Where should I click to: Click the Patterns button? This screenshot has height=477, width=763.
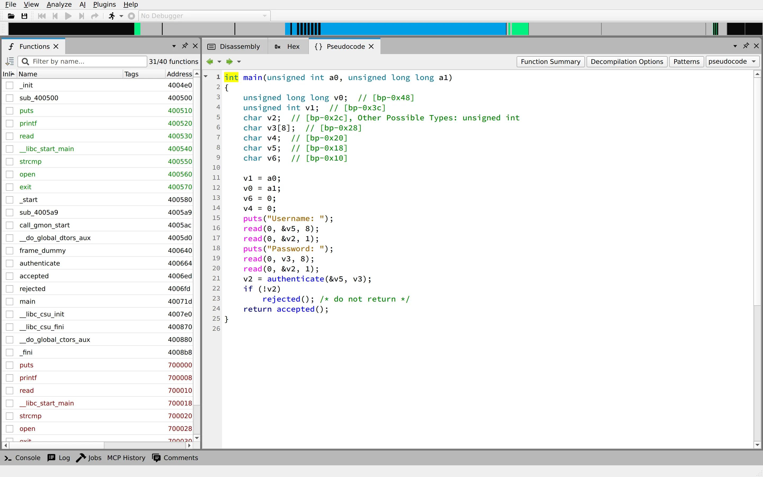tap(686, 61)
